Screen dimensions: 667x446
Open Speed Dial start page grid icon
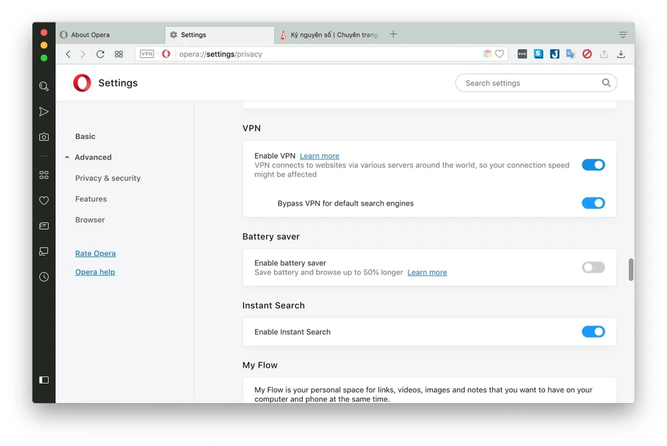click(119, 54)
